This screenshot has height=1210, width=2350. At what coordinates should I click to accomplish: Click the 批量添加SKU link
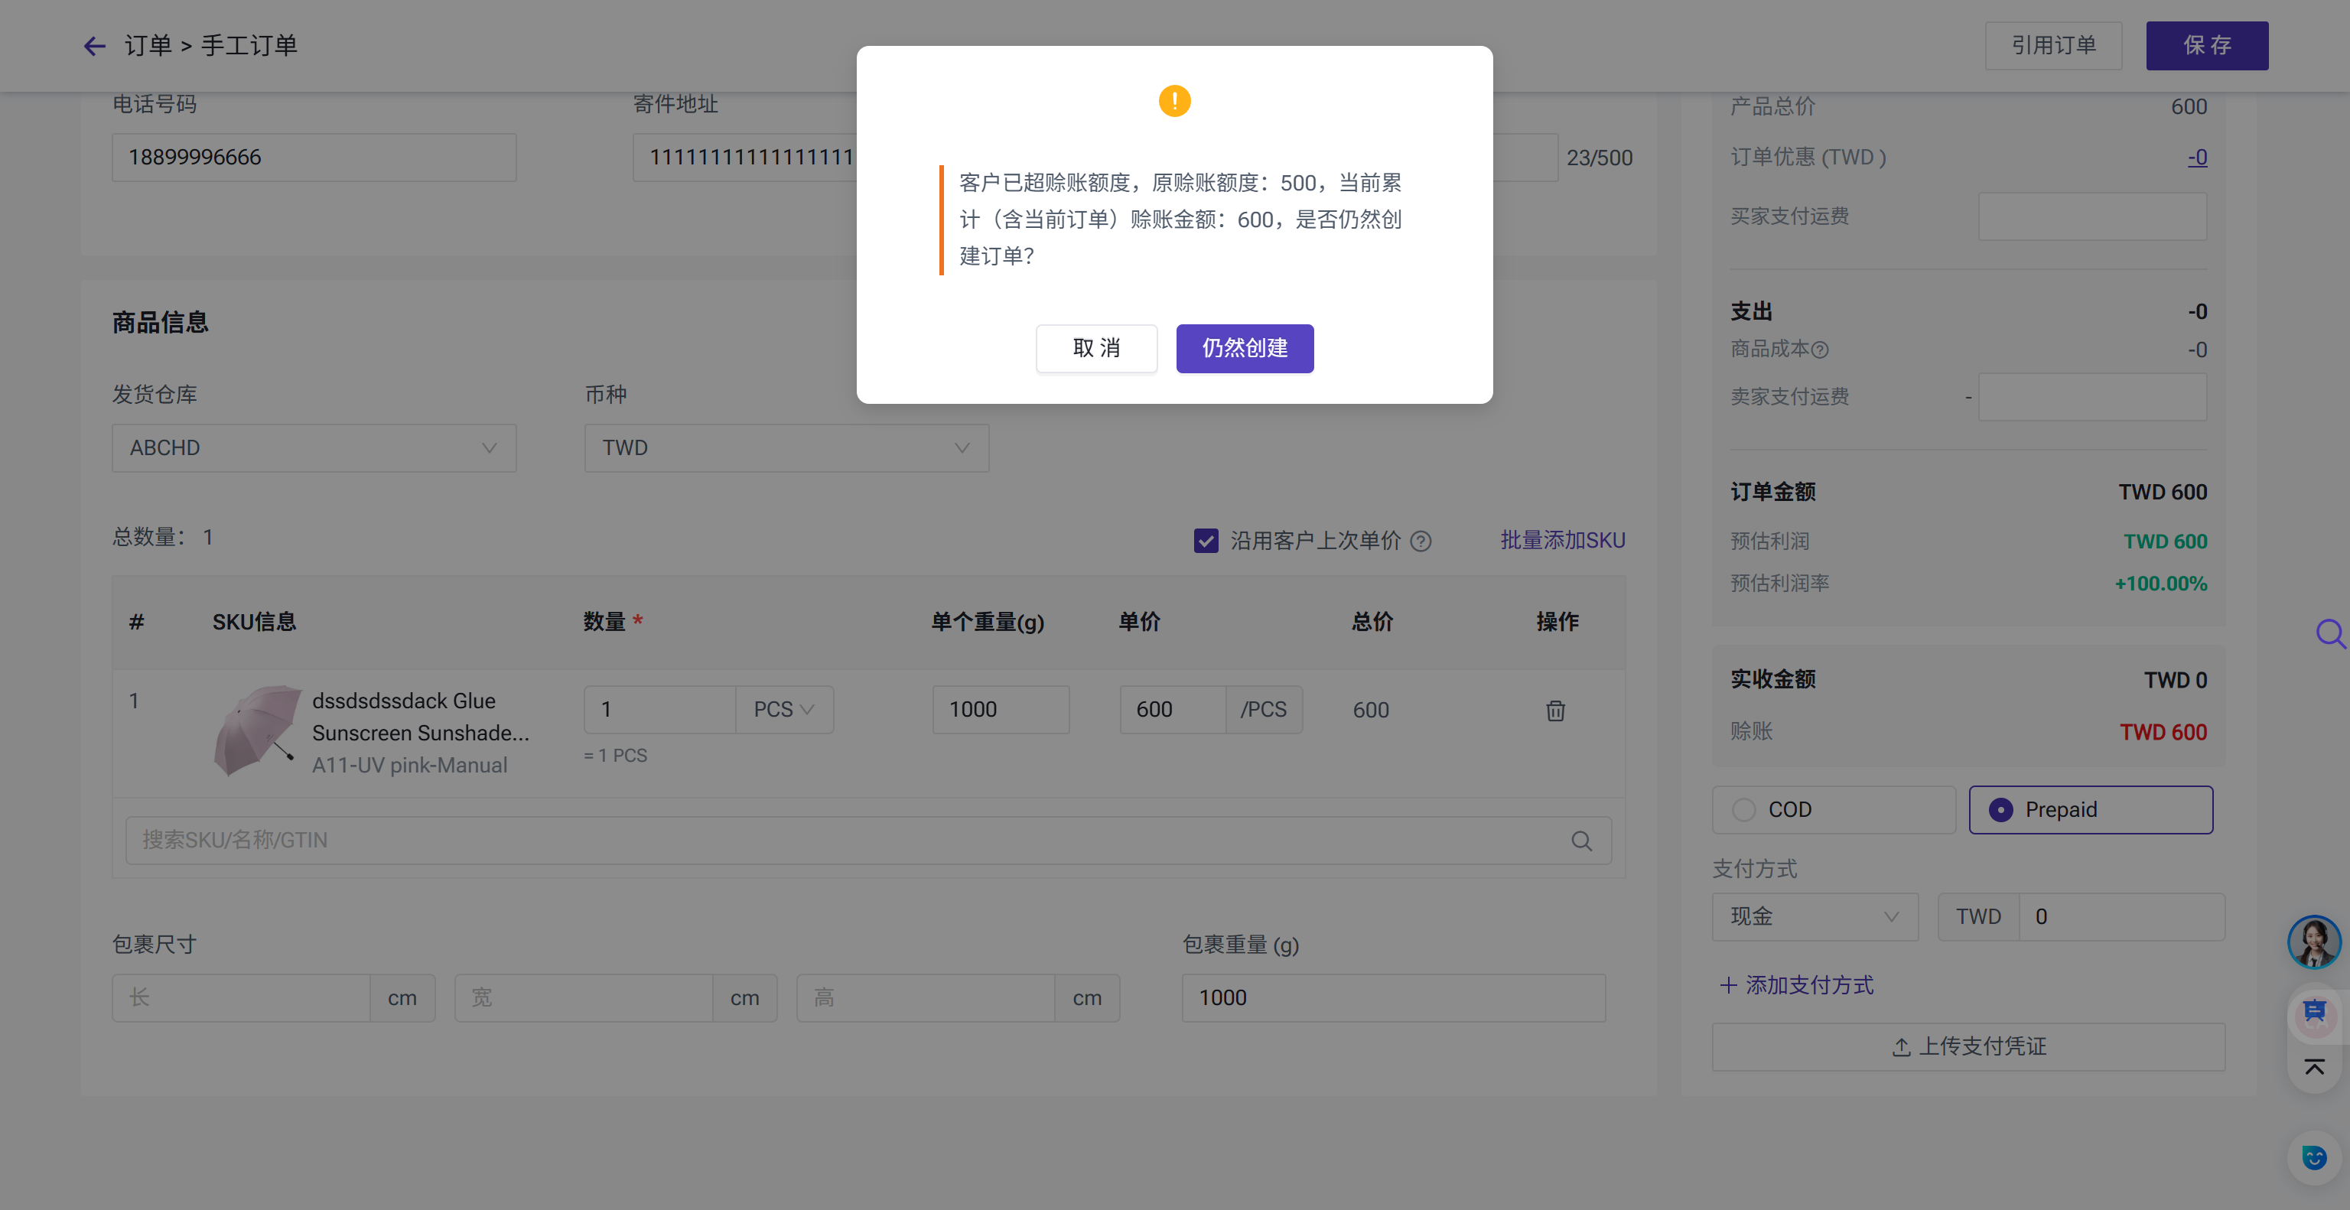(x=1563, y=541)
